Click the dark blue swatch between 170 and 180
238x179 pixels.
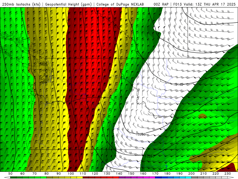click(158, 178)
